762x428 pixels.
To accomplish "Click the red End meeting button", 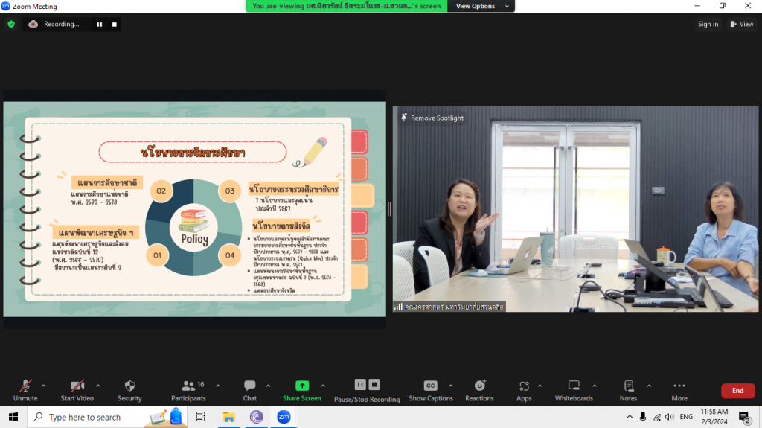I will [737, 391].
